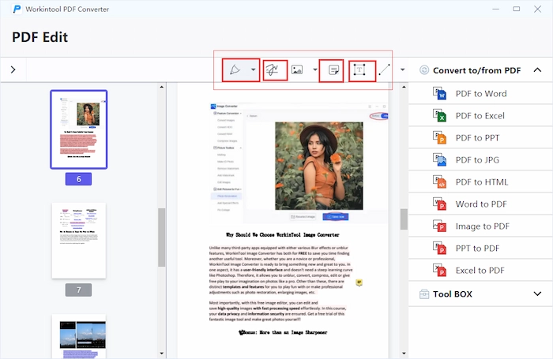Click the Workintool PDF Converter app logo
Viewport: 553px width, 359px height.
click(17, 9)
